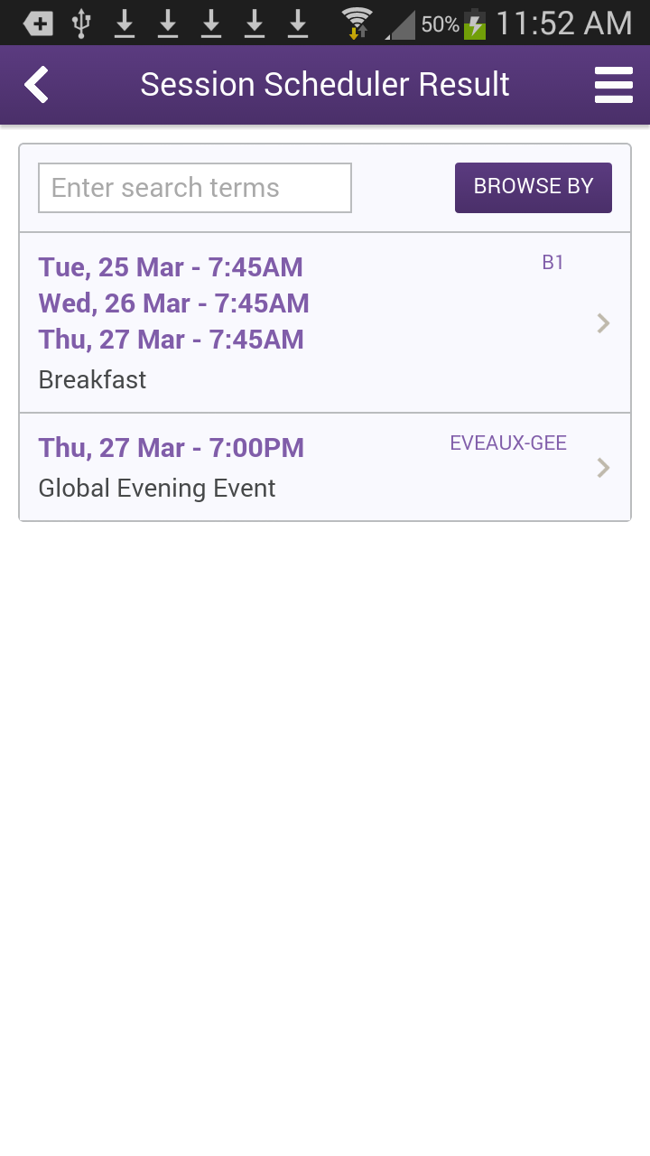This screenshot has height=1156, width=650.
Task: Open the Breakfast session title
Action: pos(92,380)
